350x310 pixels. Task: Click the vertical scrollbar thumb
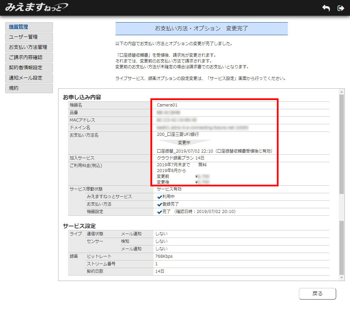coord(342,143)
